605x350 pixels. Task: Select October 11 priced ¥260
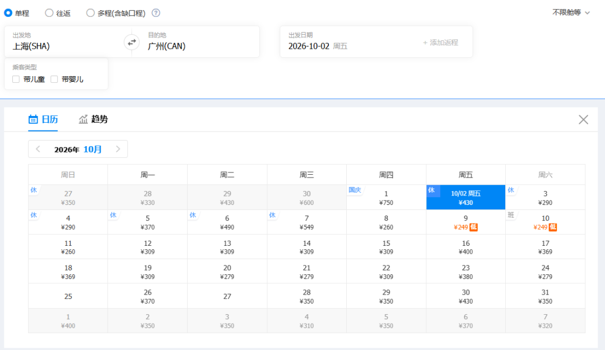(x=68, y=247)
